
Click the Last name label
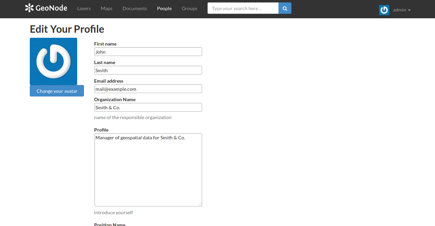coord(105,62)
